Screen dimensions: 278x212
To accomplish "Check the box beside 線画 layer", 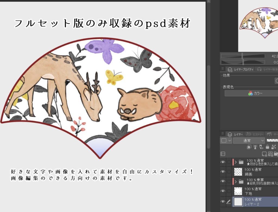I will point(229,172).
